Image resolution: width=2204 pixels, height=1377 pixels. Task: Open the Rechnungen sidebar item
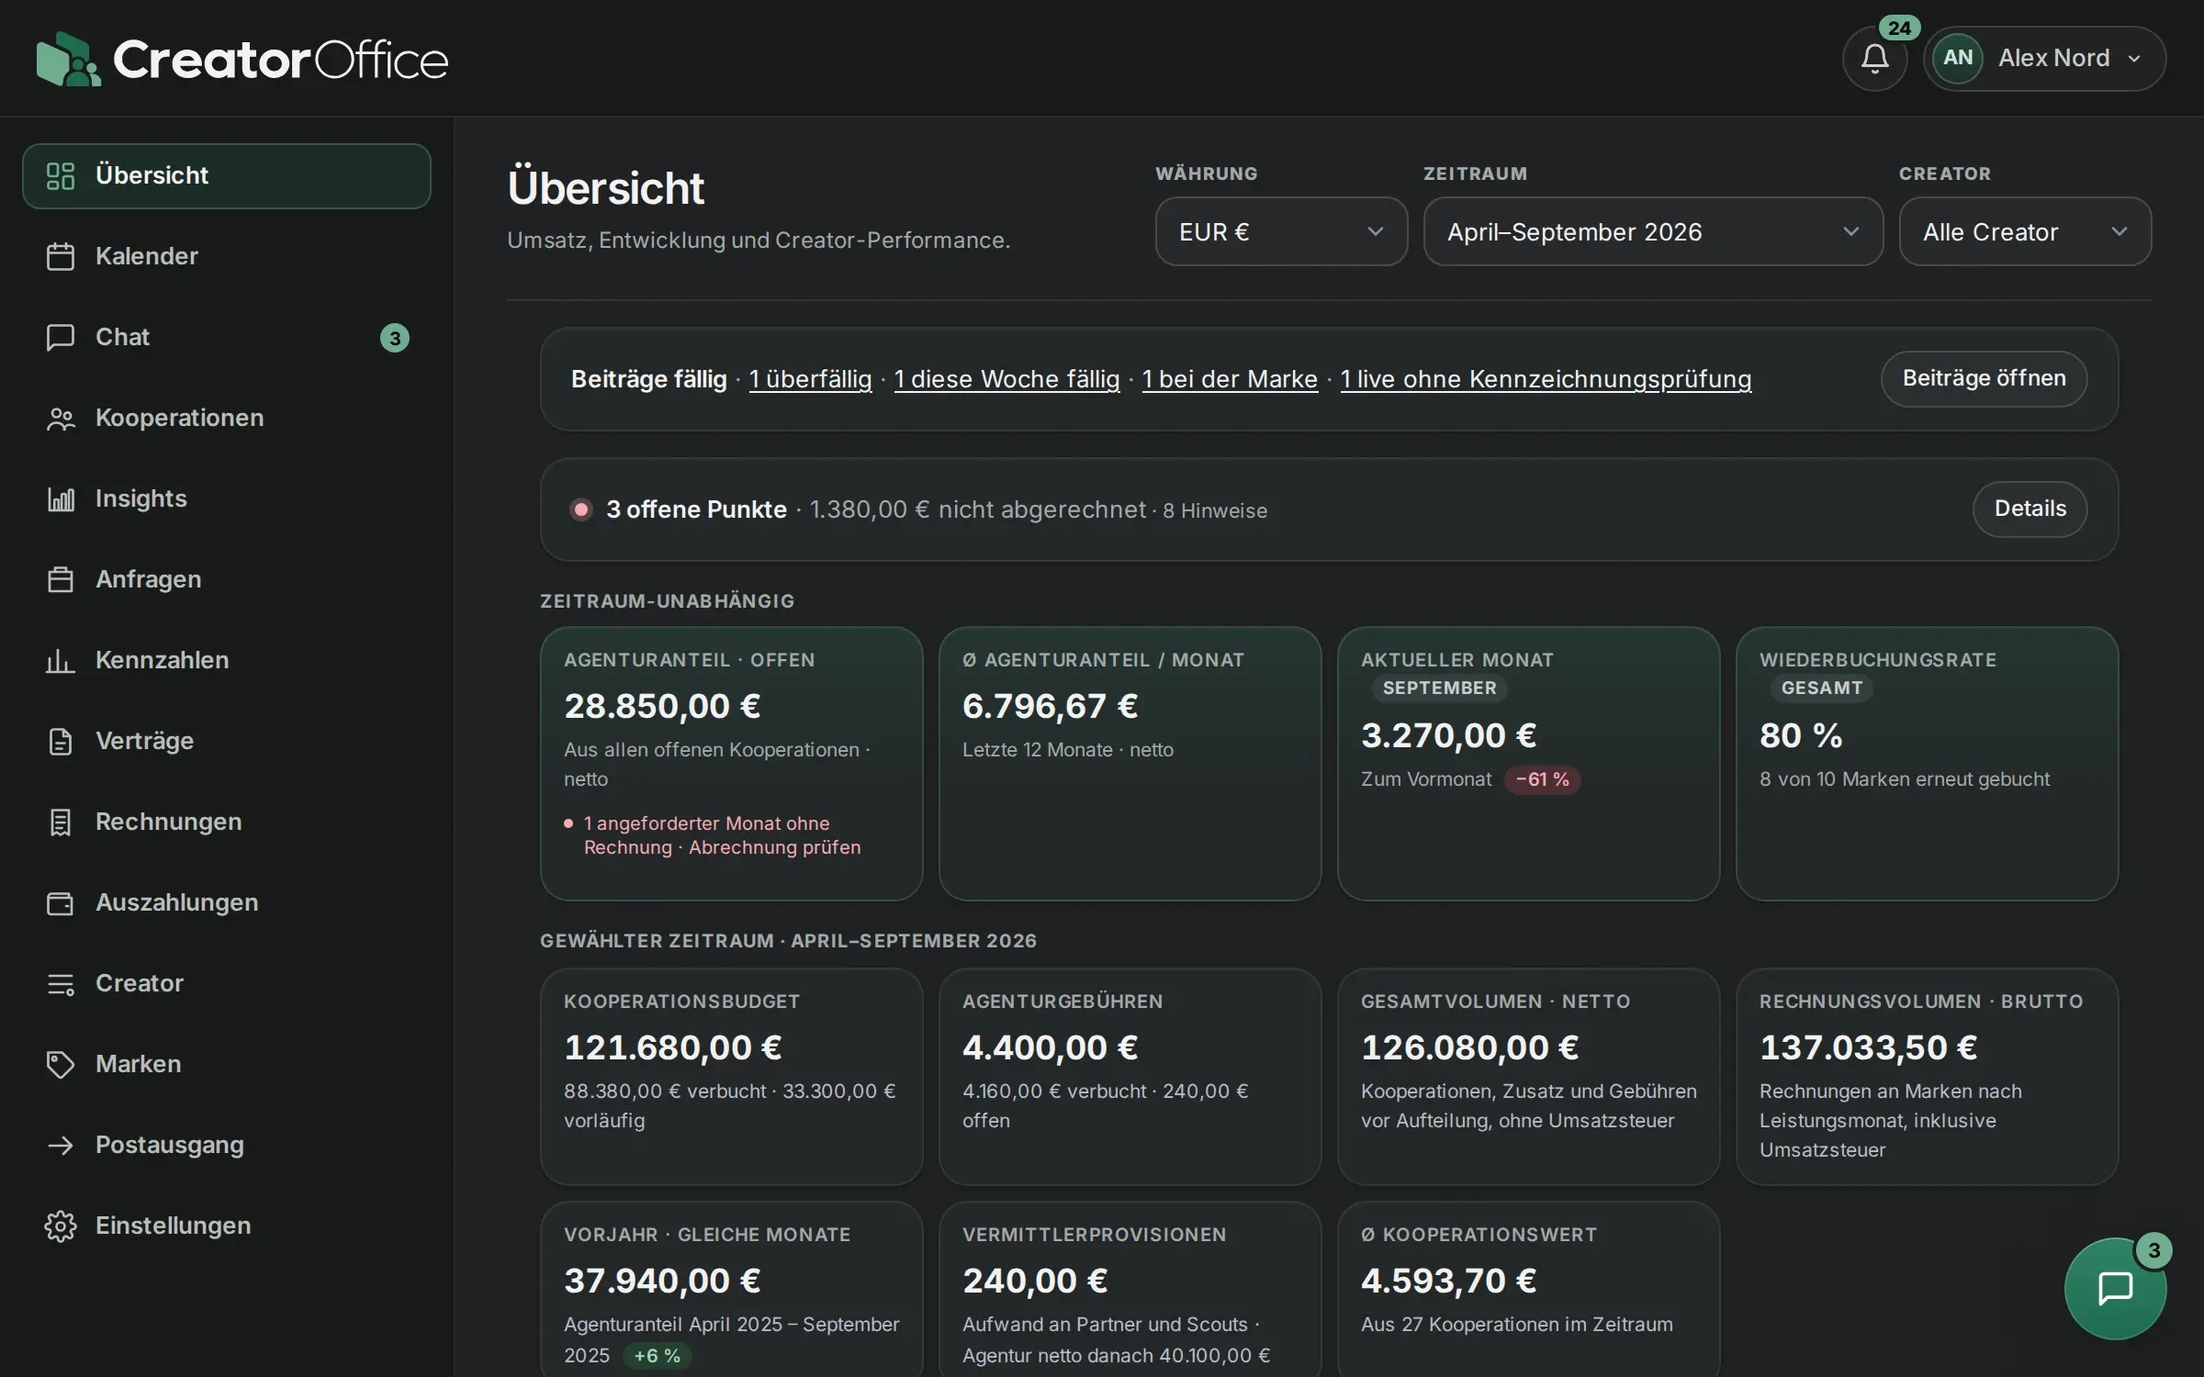click(x=226, y=822)
